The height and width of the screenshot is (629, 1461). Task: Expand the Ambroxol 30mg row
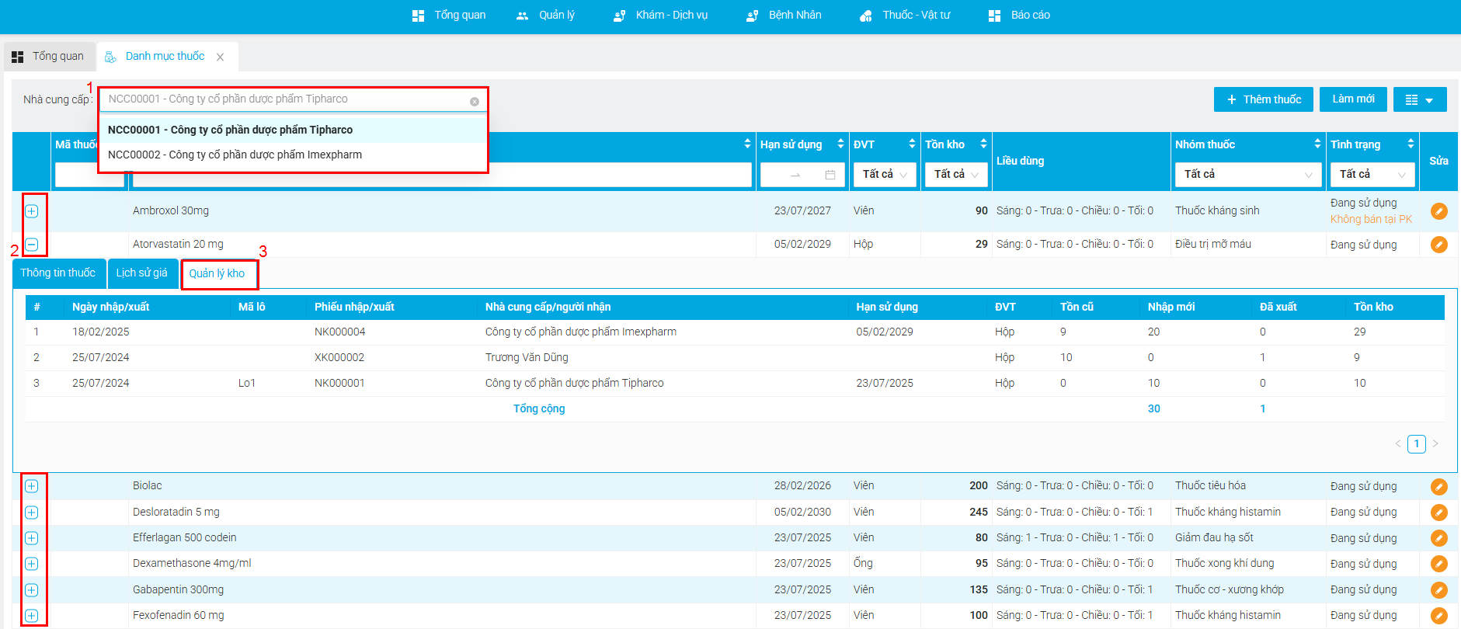[32, 211]
